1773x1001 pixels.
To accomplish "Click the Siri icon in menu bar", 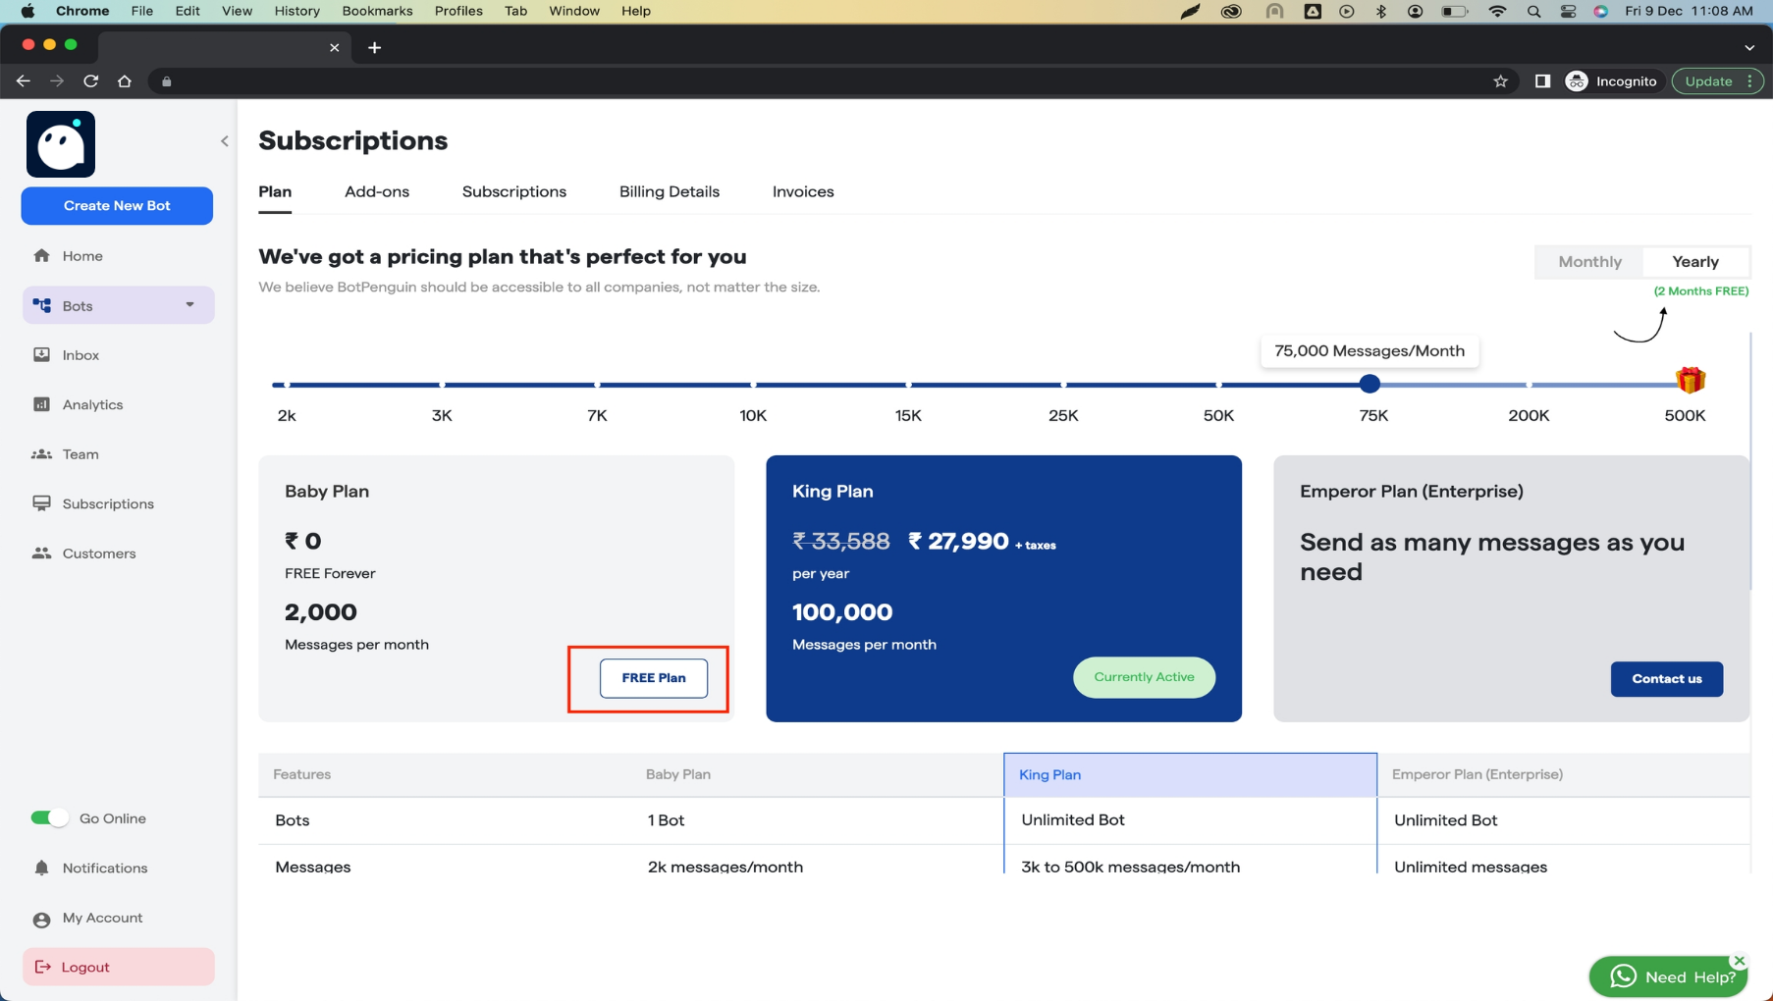I will tap(1601, 11).
